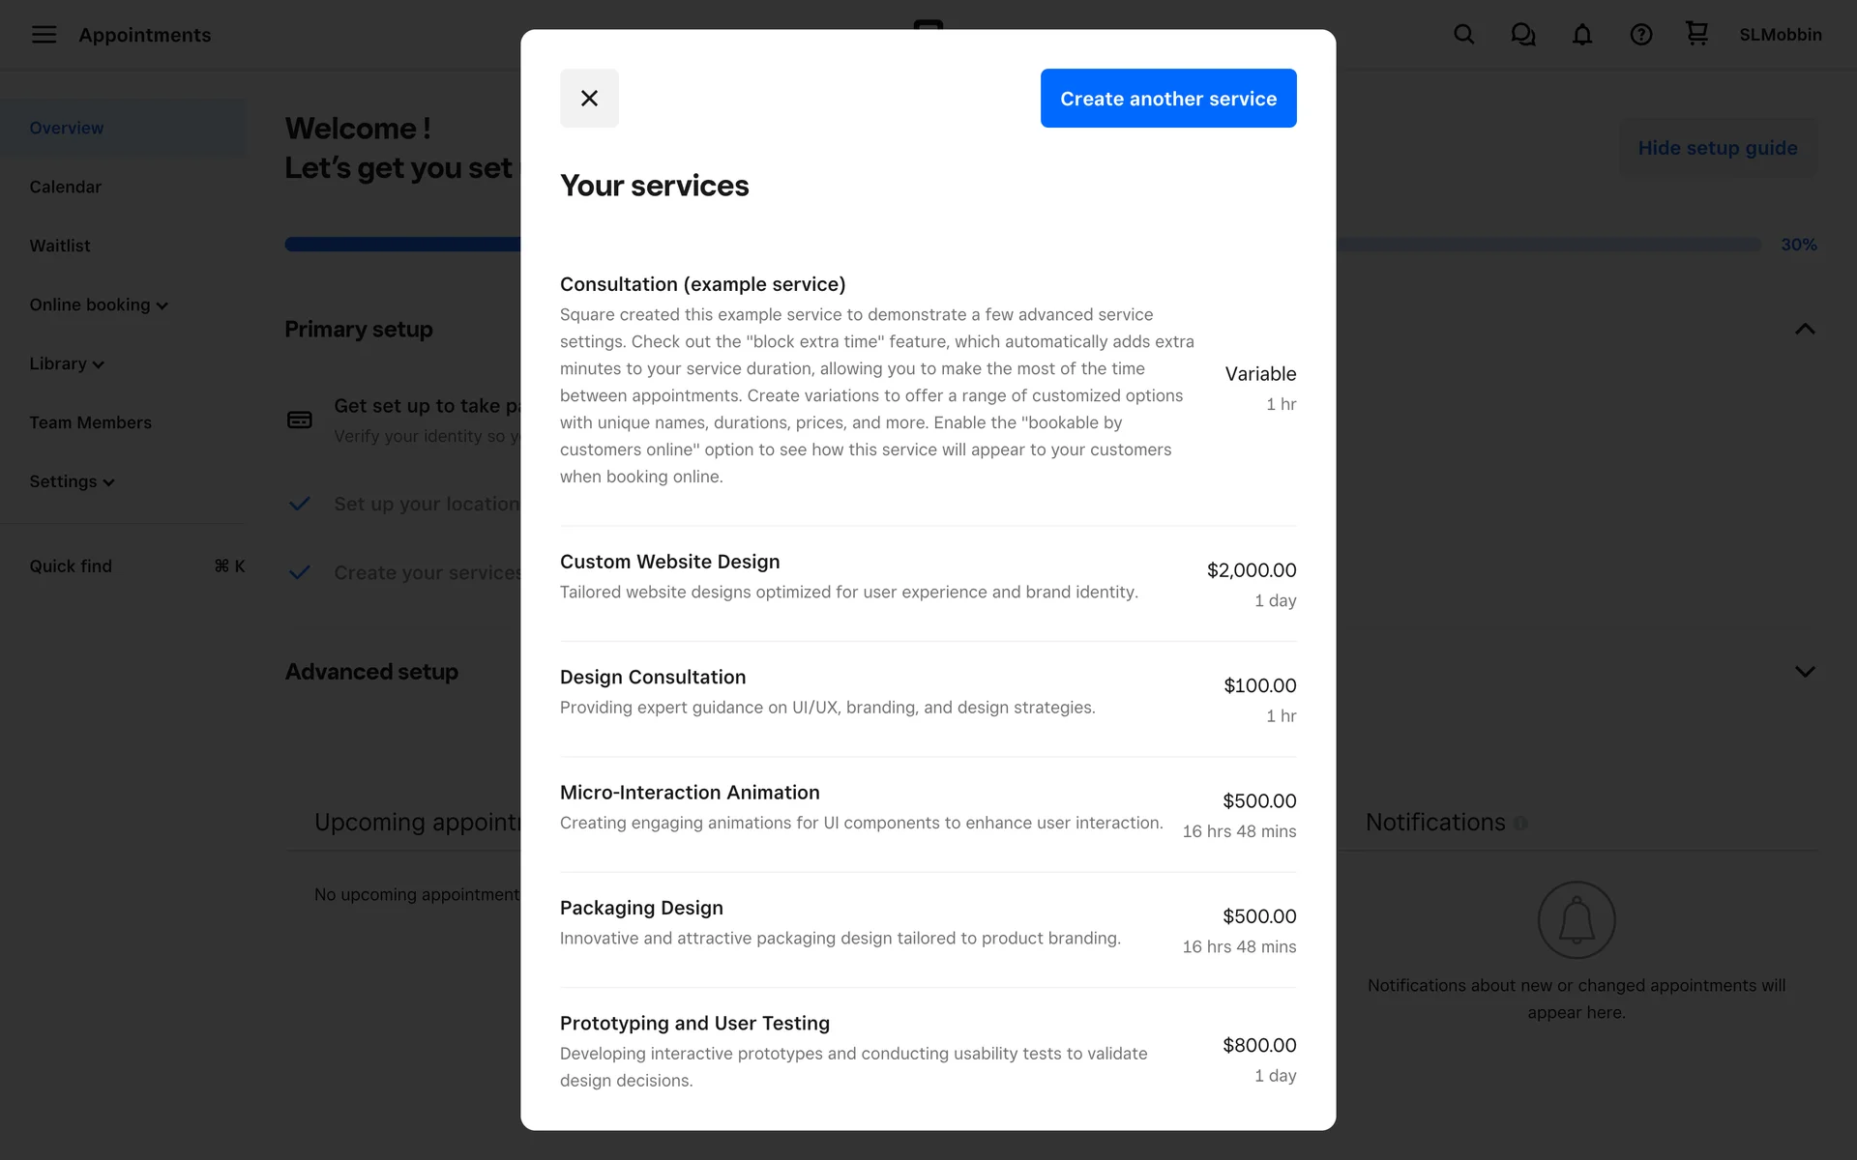Viewport: 1857px width, 1160px height.
Task: Click the Set up your location checkmark
Action: point(300,504)
